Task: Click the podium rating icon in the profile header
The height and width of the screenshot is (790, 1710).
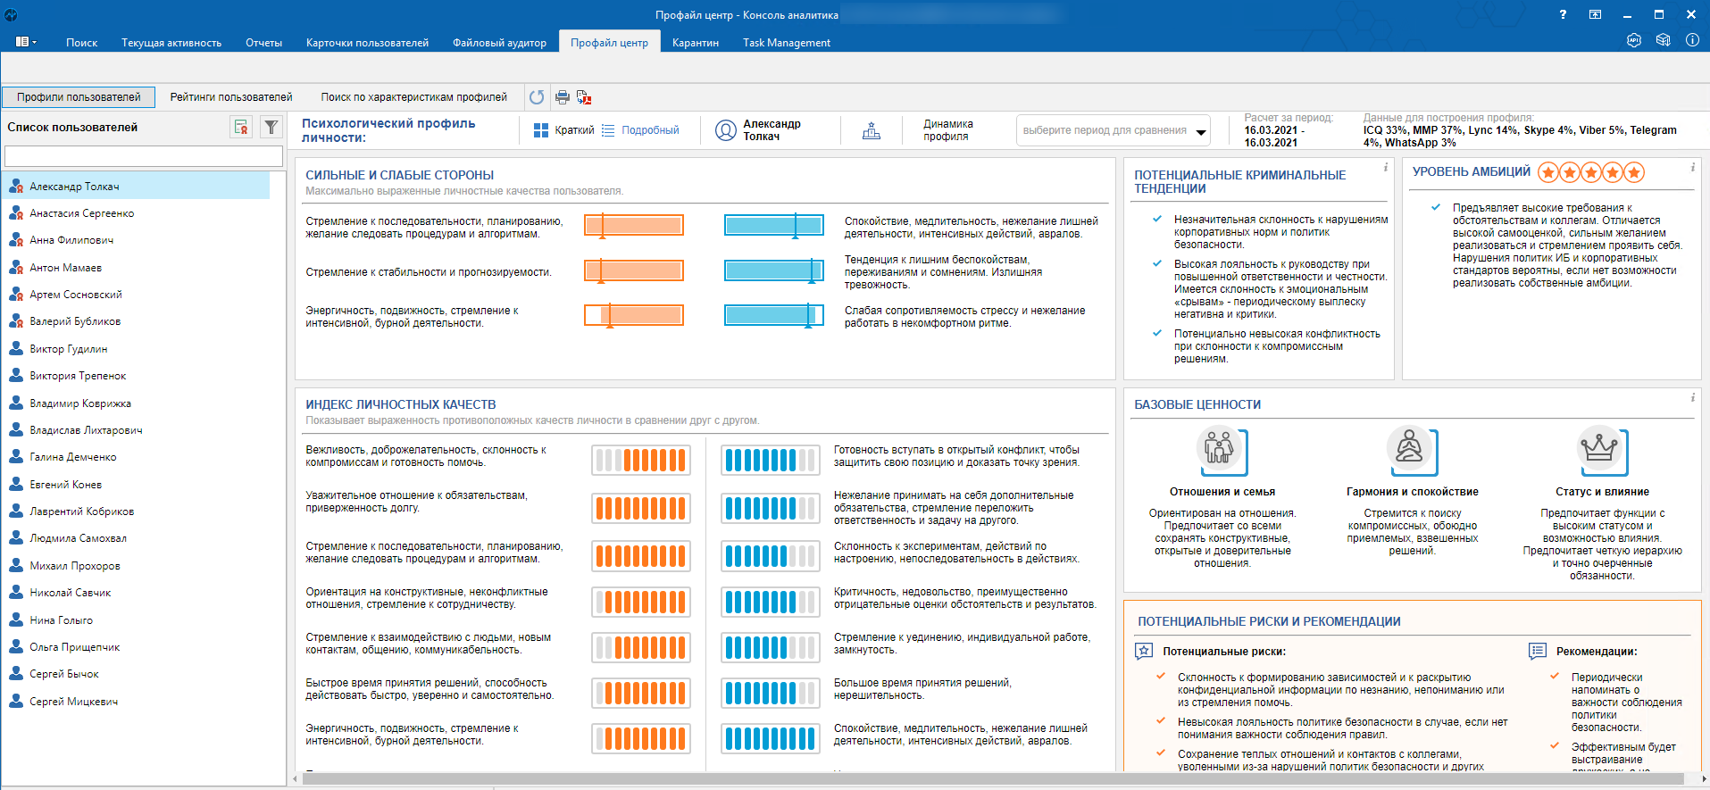Action: tap(872, 130)
